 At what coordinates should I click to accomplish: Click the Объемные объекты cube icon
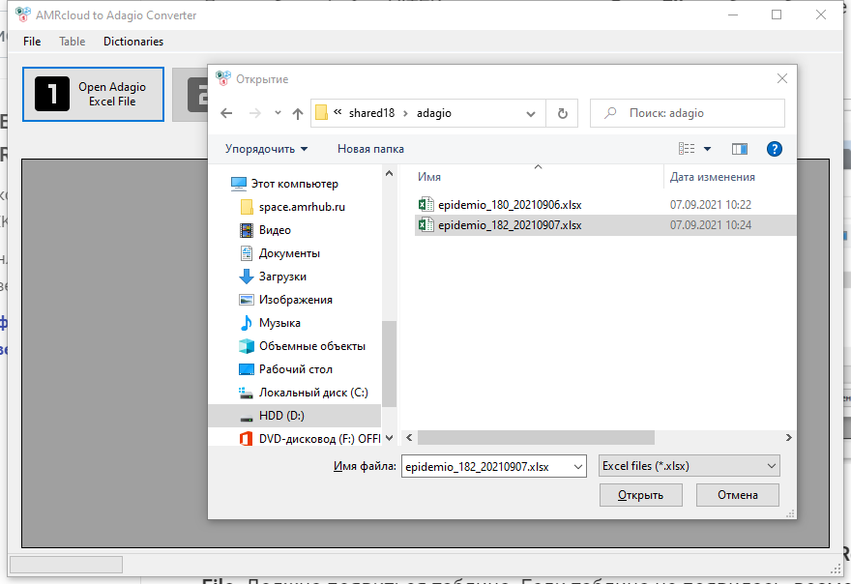(247, 346)
